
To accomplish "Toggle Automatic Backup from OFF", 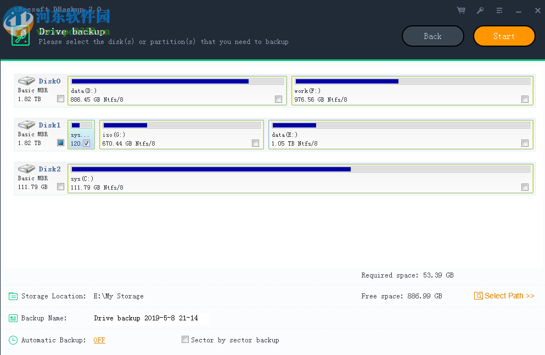I will [99, 340].
